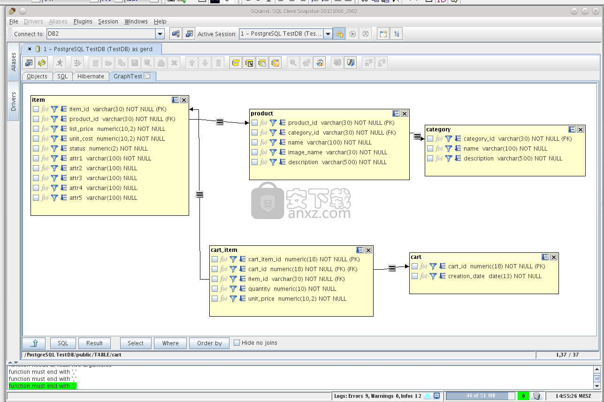Image resolution: width=604 pixels, height=402 pixels.
Task: Click the Order by button
Action: coord(209,343)
